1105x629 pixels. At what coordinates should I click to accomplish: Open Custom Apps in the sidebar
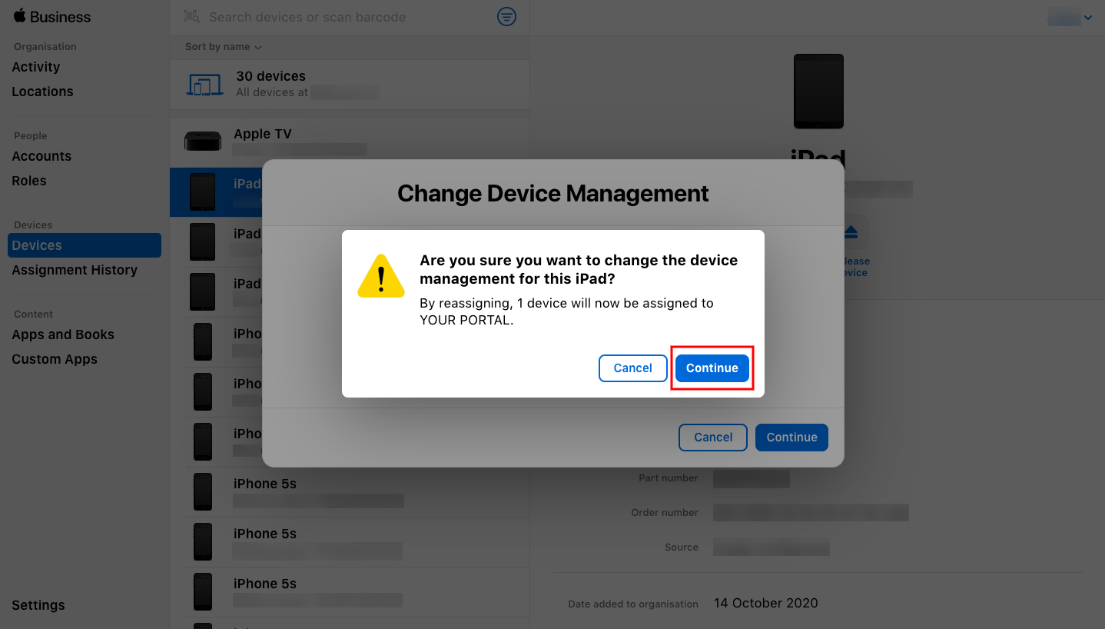[55, 359]
